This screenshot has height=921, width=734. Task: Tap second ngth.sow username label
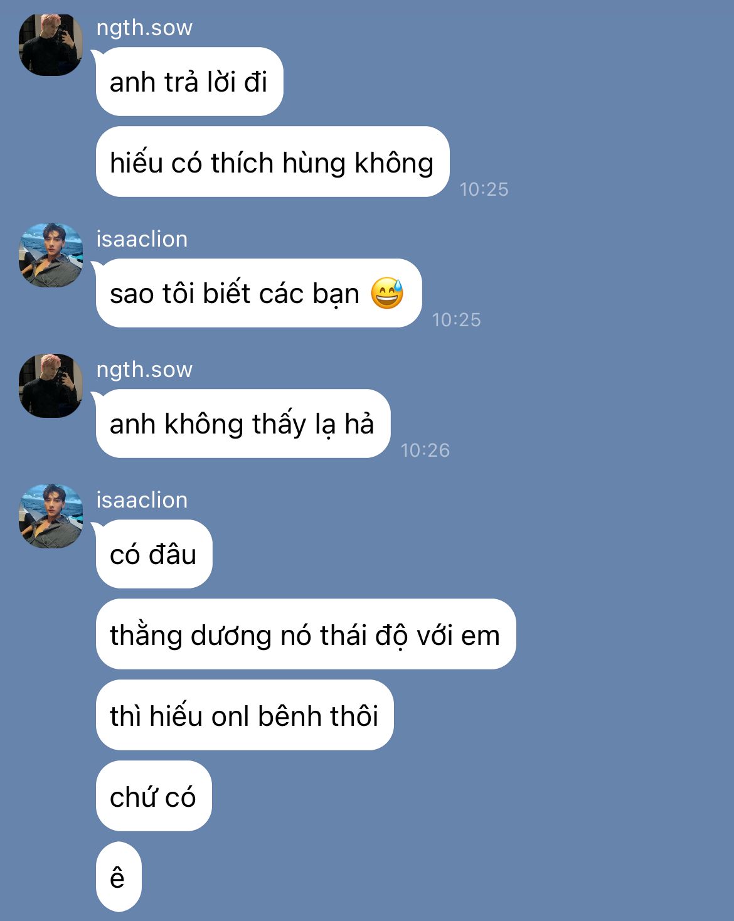(x=144, y=370)
